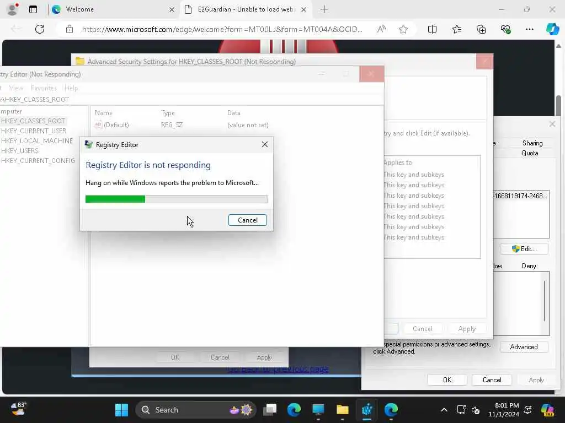Open Edge Settings and more menu
Viewport: 565px width, 423px height.
(x=529, y=29)
